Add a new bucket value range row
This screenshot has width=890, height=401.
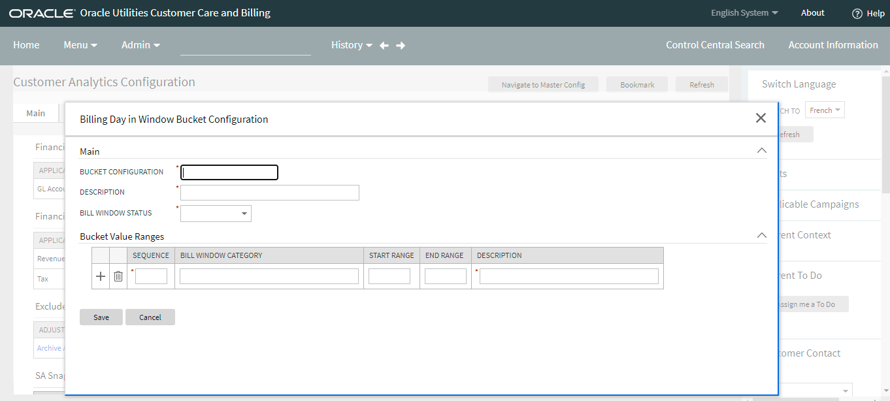[x=101, y=276]
